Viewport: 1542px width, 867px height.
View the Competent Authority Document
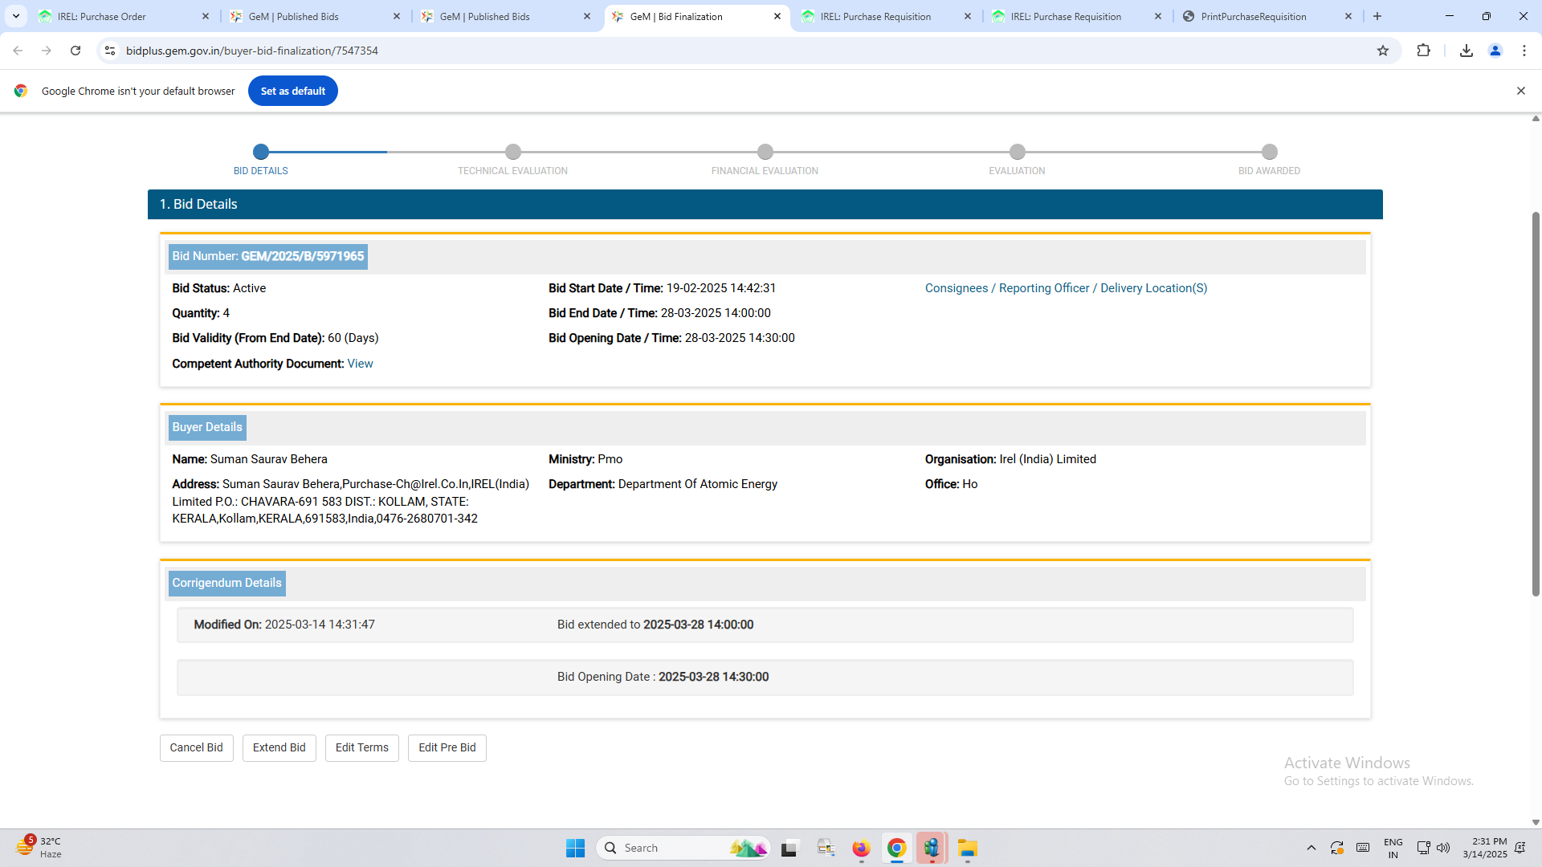tap(360, 364)
